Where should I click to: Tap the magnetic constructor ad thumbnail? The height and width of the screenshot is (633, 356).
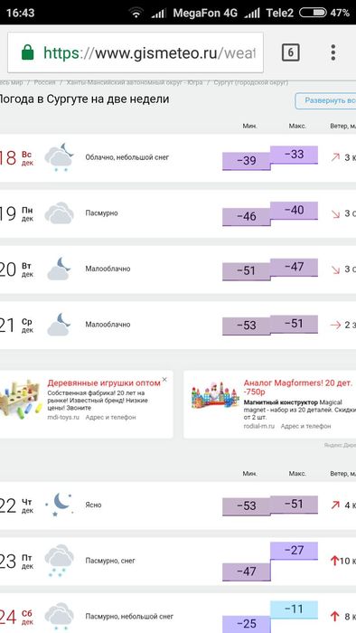215,394
